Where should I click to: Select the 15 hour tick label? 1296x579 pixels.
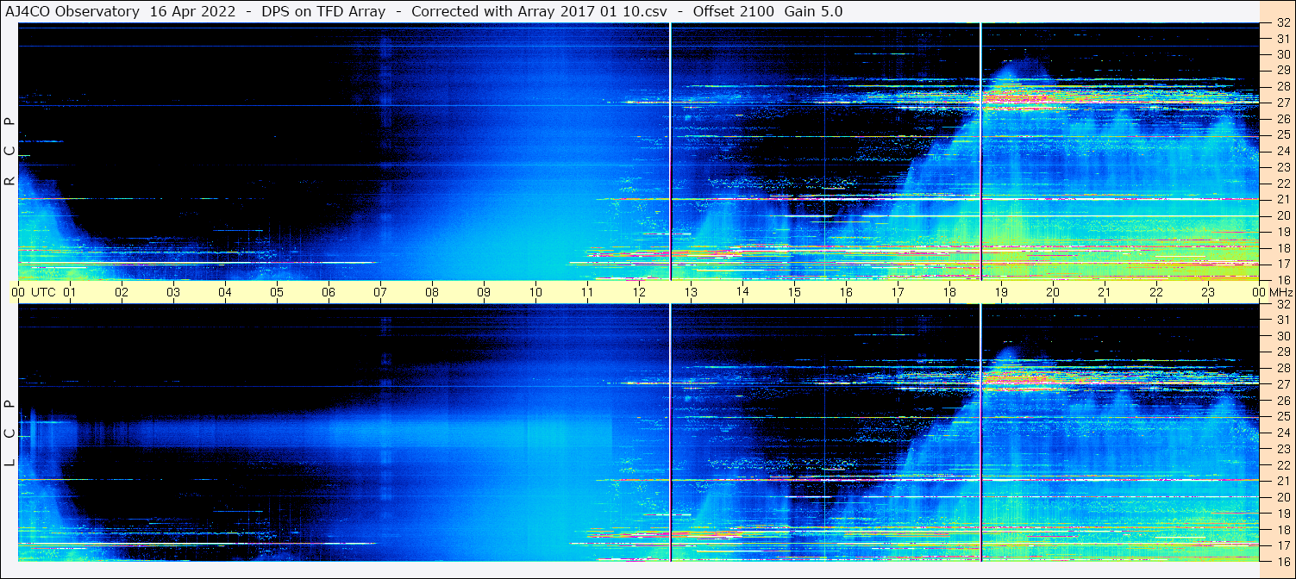794,292
